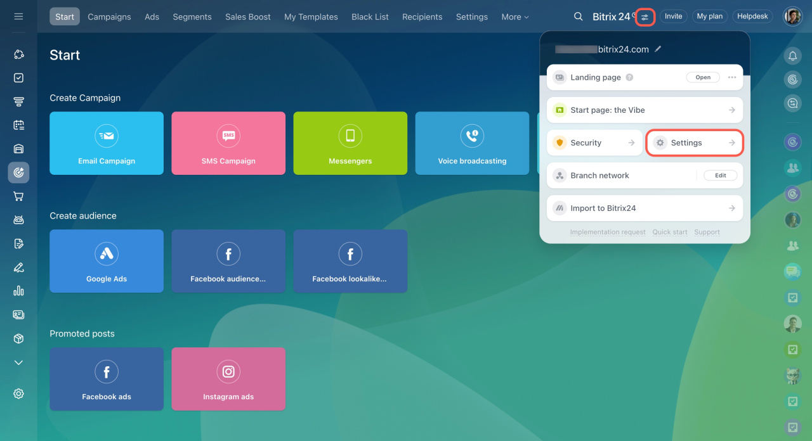Switch to the Segments tab

click(x=192, y=17)
